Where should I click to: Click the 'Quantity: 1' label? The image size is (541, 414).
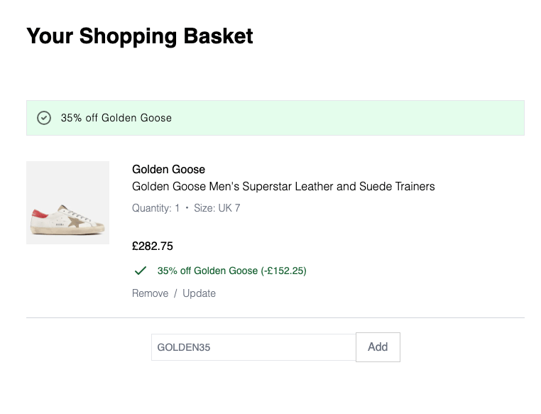[155, 208]
